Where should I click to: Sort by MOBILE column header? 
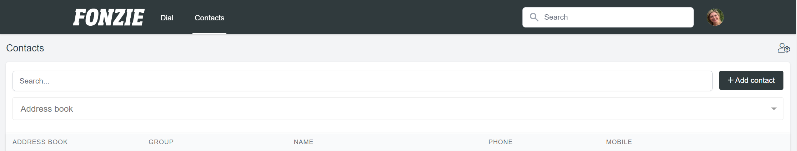click(619, 142)
